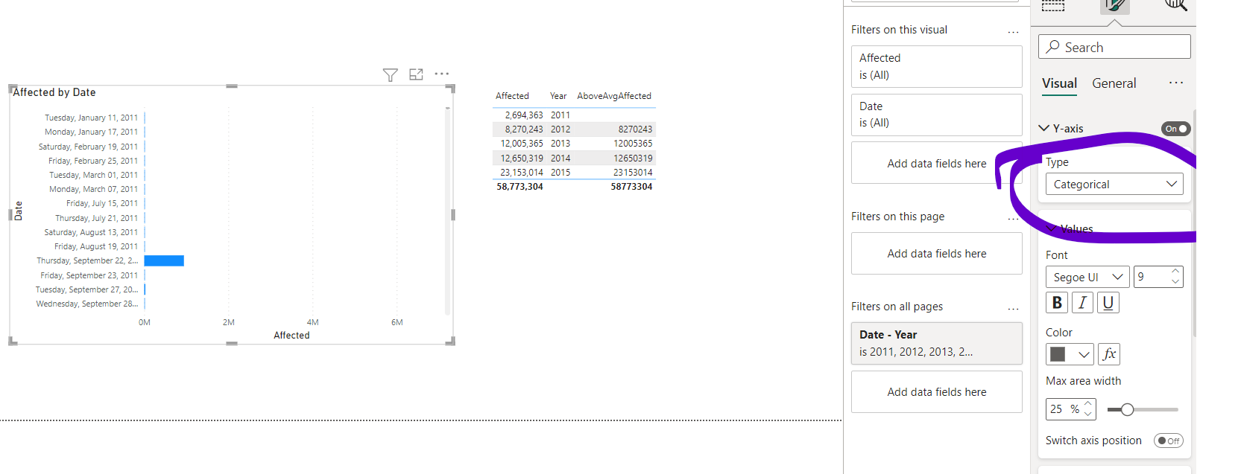Click the 8,270,243 cell in the table
This screenshot has height=474, width=1241.
pos(524,129)
